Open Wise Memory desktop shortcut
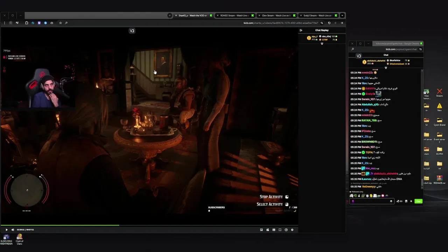The image size is (448, 252). pyautogui.click(x=426, y=93)
